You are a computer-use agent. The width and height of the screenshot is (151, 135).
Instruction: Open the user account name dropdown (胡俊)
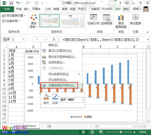[137, 9]
